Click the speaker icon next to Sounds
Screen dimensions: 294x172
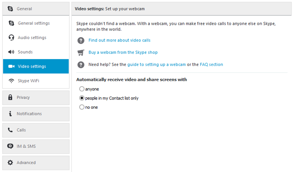coord(11,52)
